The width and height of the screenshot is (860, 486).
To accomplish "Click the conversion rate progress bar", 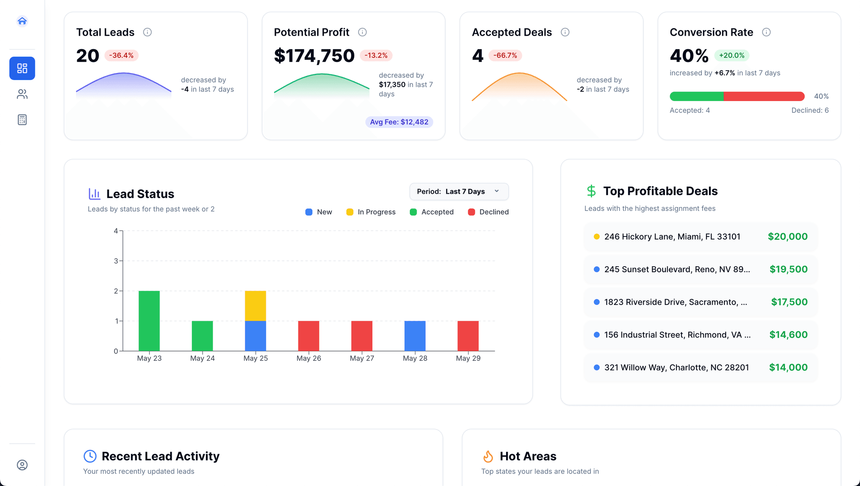I will pyautogui.click(x=737, y=96).
